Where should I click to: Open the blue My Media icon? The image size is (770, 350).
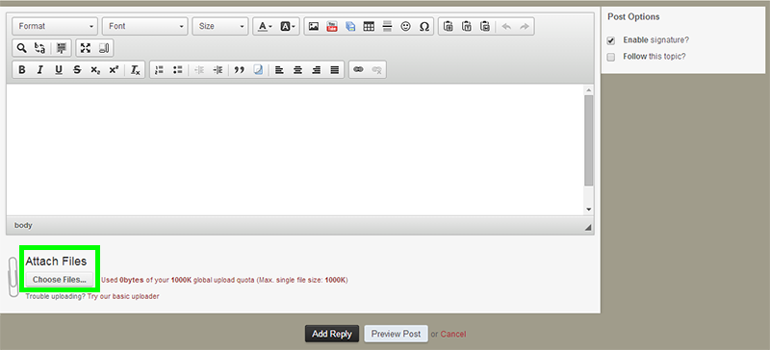point(350,27)
